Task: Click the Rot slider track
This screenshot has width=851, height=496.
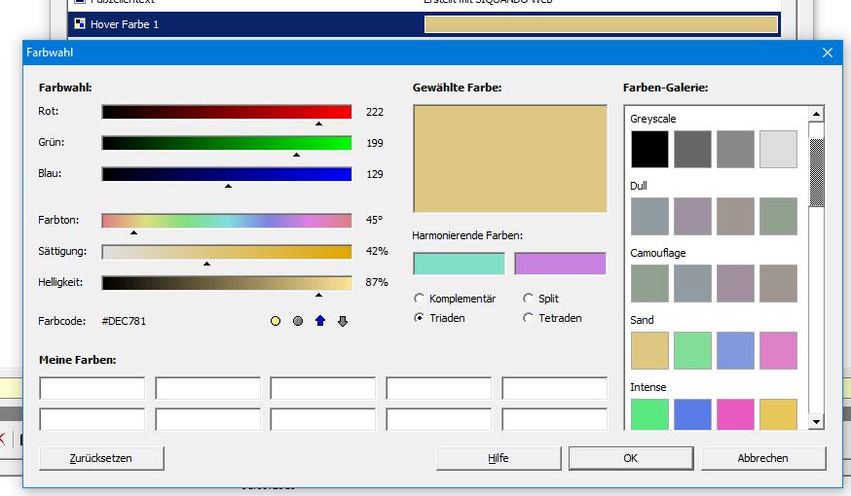Action: pos(226,112)
